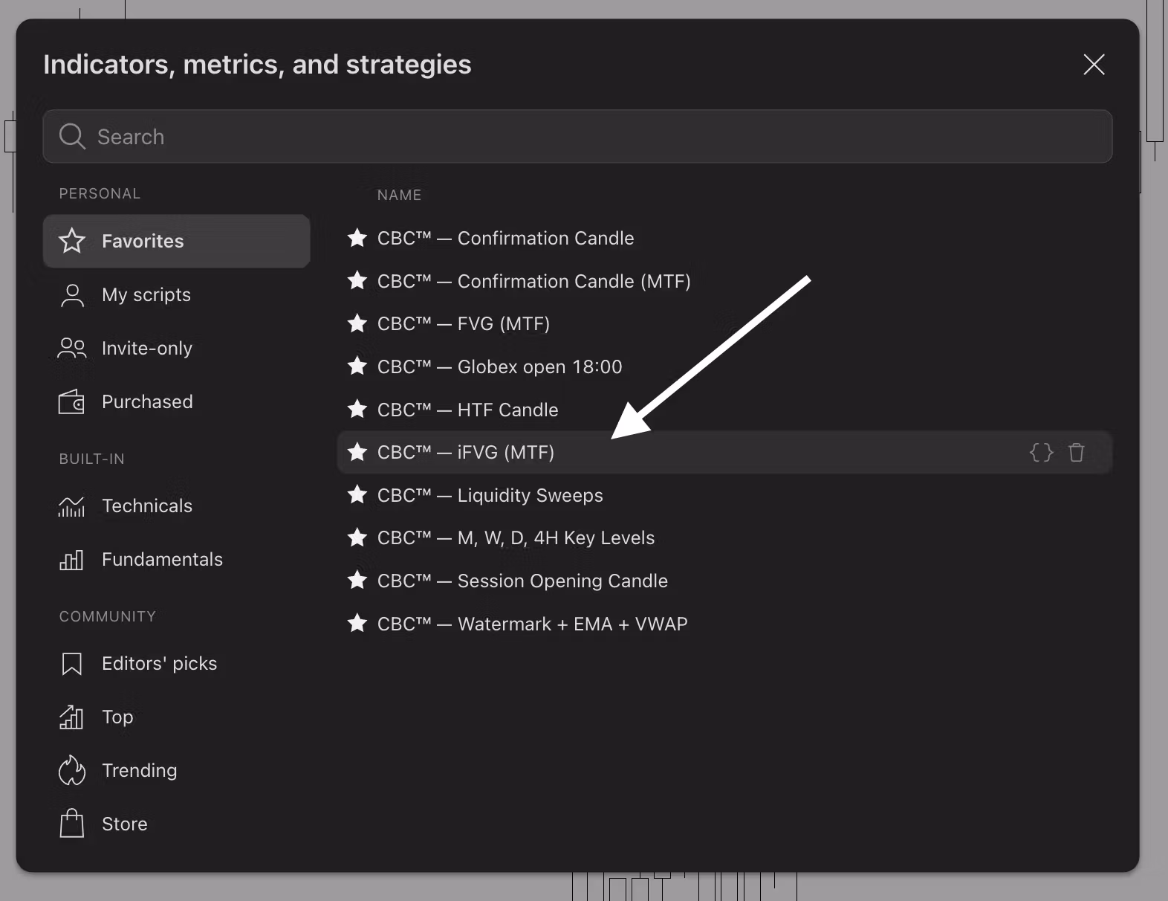This screenshot has width=1168, height=901.
Task: Open the Favorites category
Action: click(x=176, y=241)
